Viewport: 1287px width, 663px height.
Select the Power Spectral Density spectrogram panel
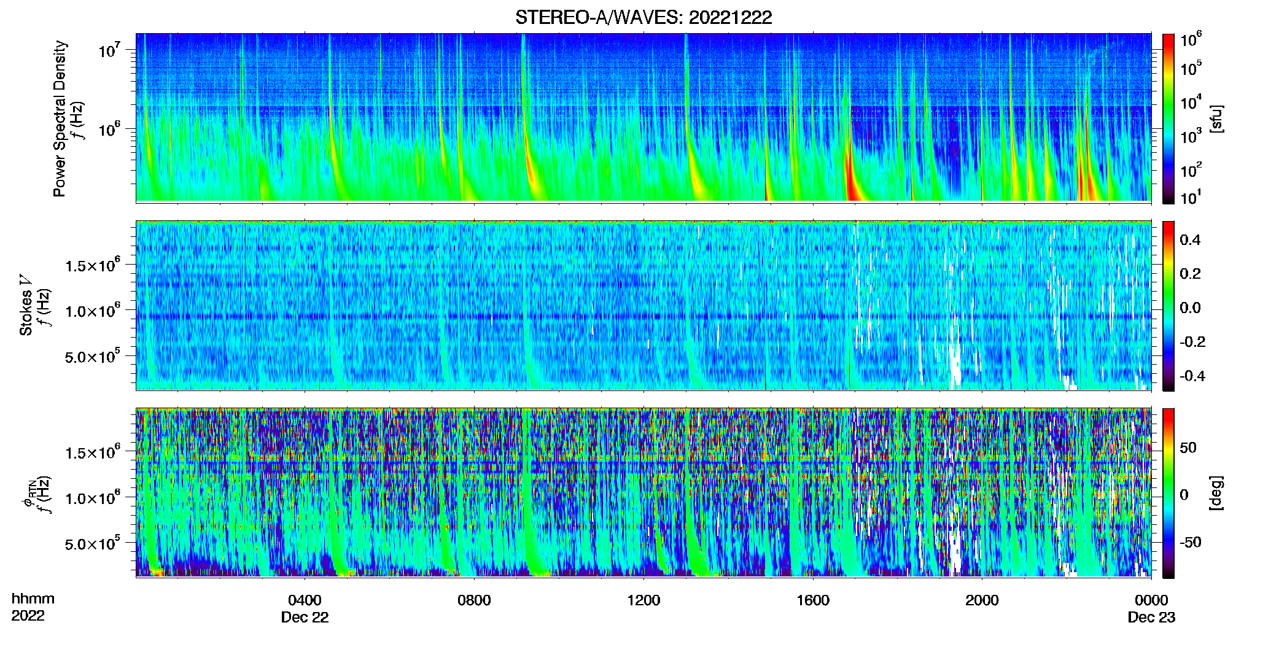(643, 117)
